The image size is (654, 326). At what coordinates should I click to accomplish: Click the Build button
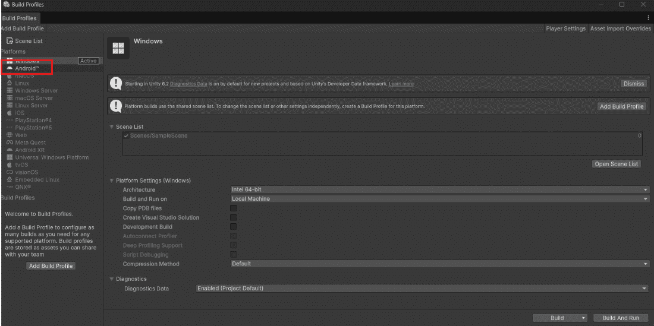pyautogui.click(x=557, y=318)
